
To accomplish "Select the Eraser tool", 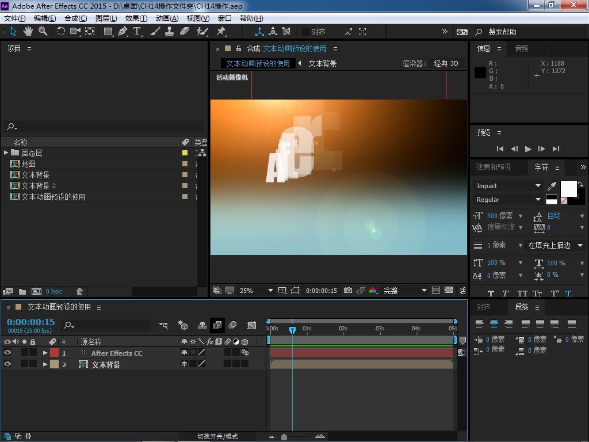I will coord(184,32).
